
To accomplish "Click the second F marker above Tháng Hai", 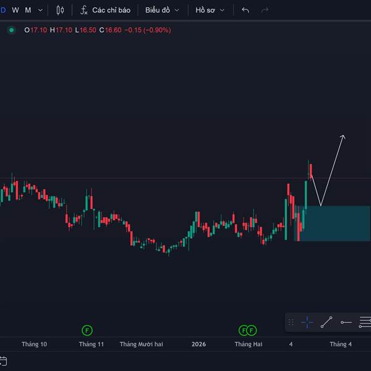I will 252,330.
